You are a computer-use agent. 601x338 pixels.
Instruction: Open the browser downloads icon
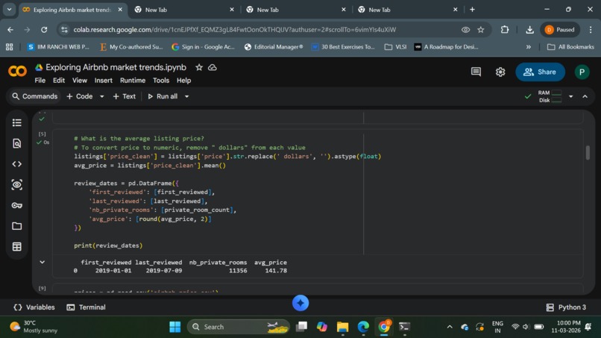529,30
